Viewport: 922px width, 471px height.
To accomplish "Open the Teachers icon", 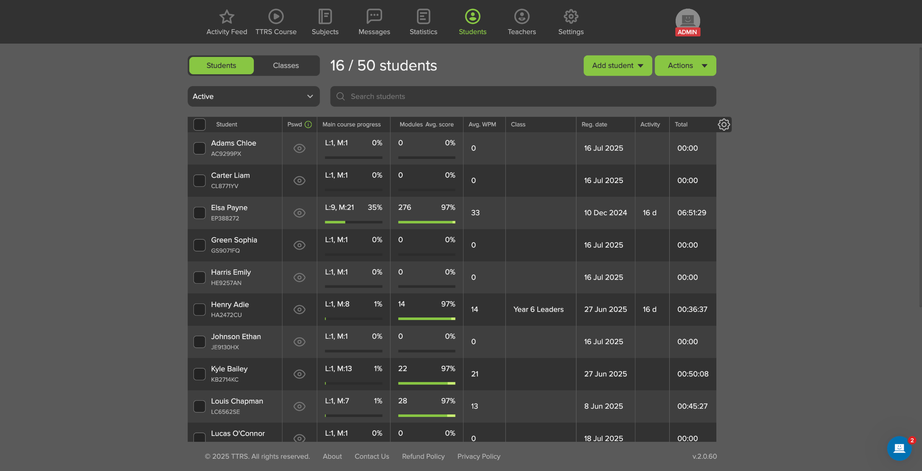I will (x=522, y=17).
